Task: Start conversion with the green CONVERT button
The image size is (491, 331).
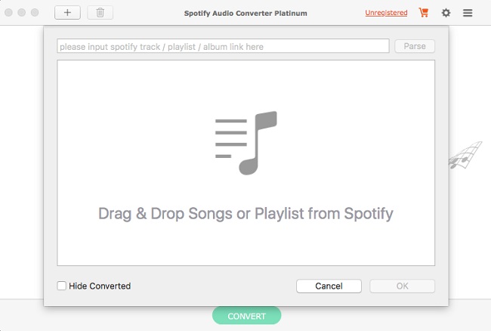Action: [247, 316]
